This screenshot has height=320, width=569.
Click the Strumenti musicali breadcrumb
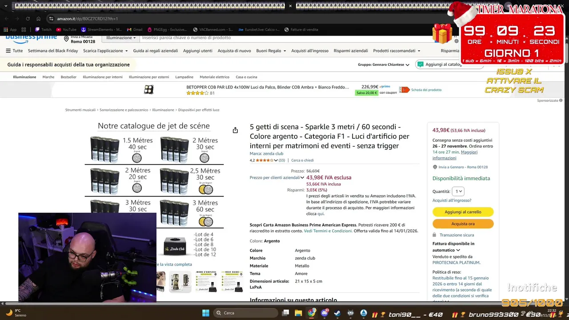tap(80, 110)
